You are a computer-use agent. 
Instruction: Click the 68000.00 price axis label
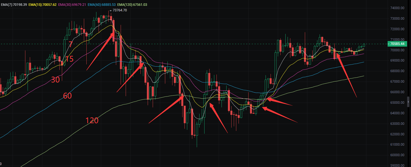pyautogui.click(x=397, y=71)
